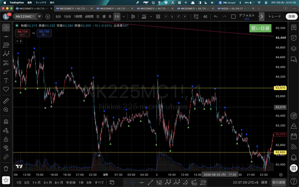The height and width of the screenshot is (187, 299).
Task: Open candlestick chart type selector
Action: coord(133,17)
